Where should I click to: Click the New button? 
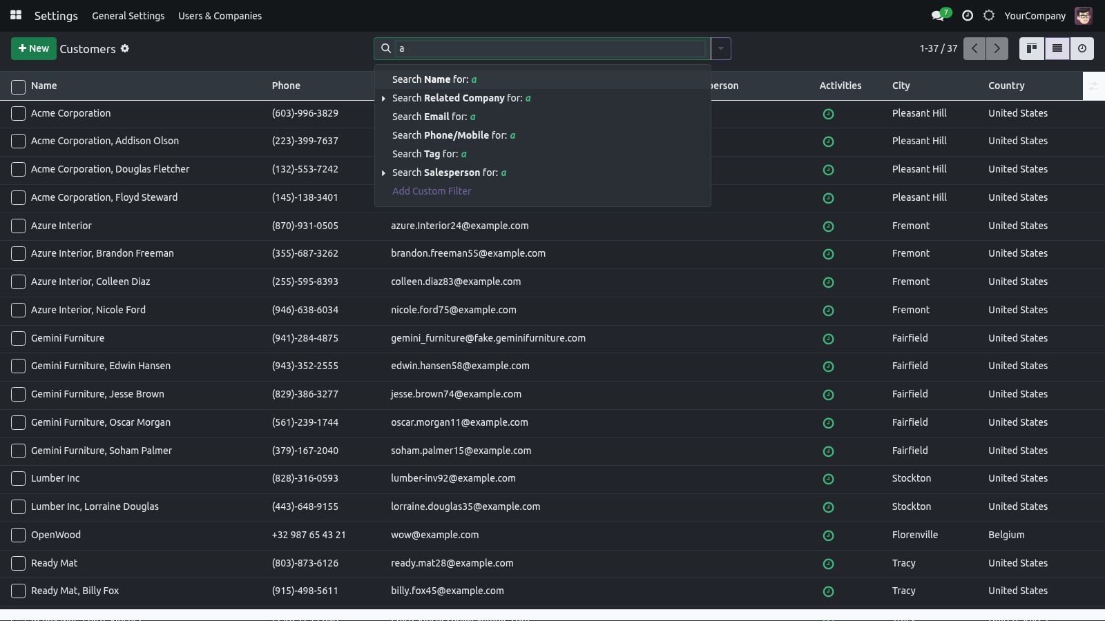coord(34,48)
